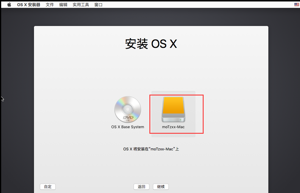Open the 实用工具 menu
300x193 pixels.
pos(81,5)
